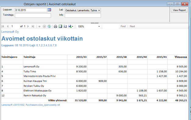The height and width of the screenshot is (120, 191).
Task: Close the Ostojen raportit window
Action: pos(185,4)
